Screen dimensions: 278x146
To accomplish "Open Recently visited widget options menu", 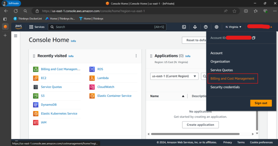I will pyautogui.click(x=136, y=56).
